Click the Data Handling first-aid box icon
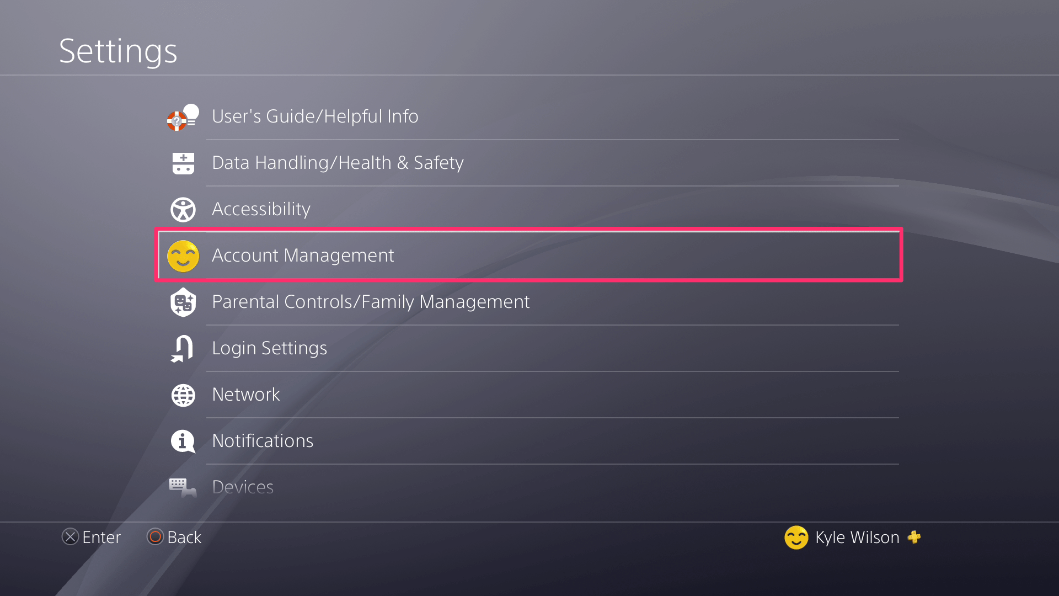The width and height of the screenshot is (1059, 596). (x=183, y=163)
